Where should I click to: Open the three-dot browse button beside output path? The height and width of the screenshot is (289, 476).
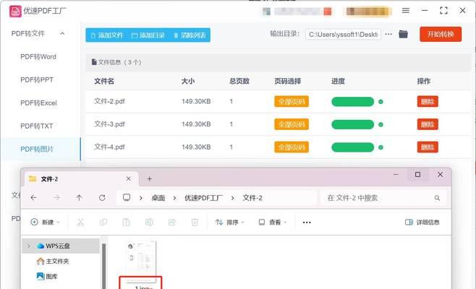coord(388,34)
